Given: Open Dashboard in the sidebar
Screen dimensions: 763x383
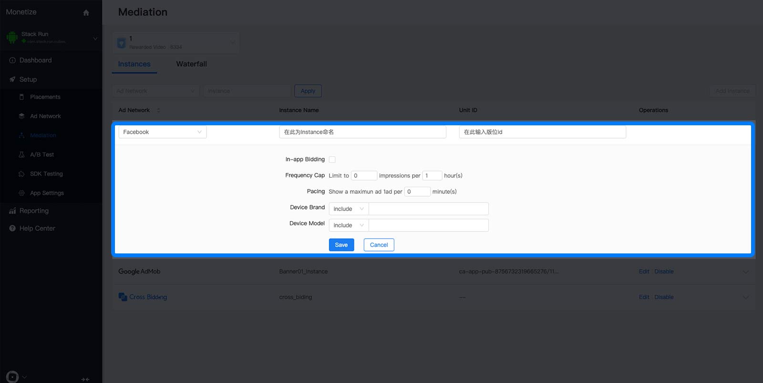Looking at the screenshot, I should click(35, 60).
